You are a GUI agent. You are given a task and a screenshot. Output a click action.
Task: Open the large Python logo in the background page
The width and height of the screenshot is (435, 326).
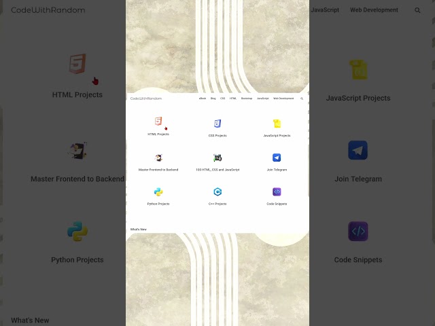[77, 231]
